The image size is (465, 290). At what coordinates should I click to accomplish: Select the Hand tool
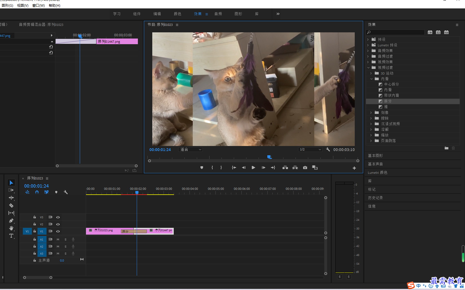coord(11,228)
